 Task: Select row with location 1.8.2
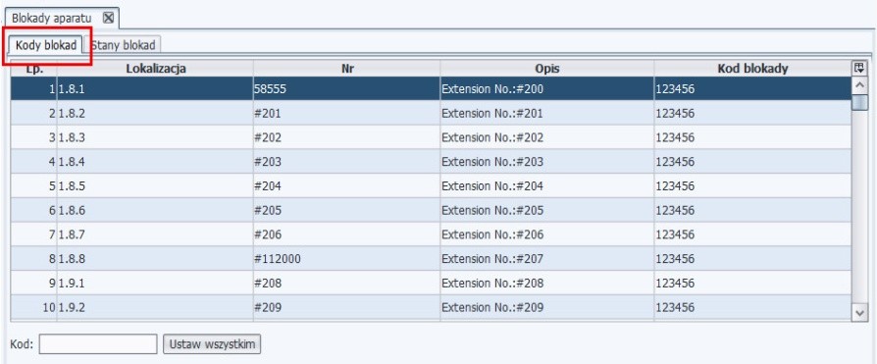[431, 113]
